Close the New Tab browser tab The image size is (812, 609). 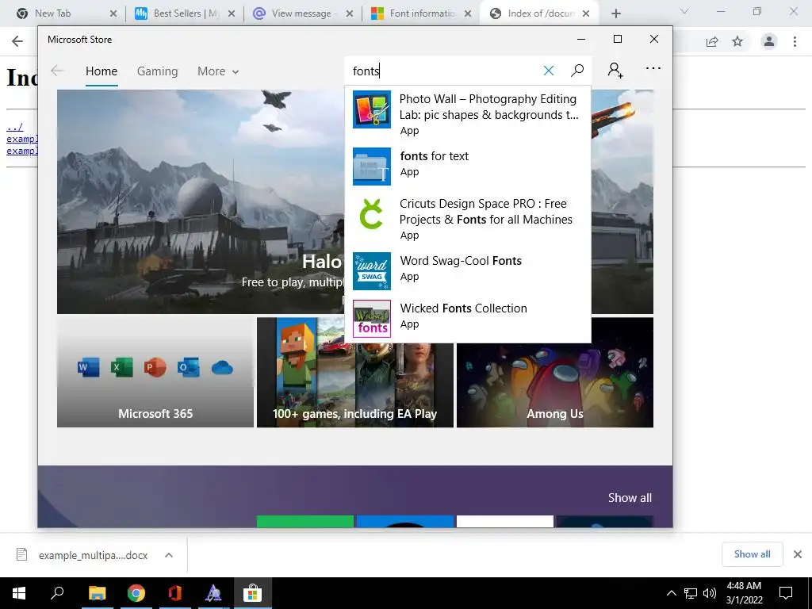pyautogui.click(x=113, y=13)
